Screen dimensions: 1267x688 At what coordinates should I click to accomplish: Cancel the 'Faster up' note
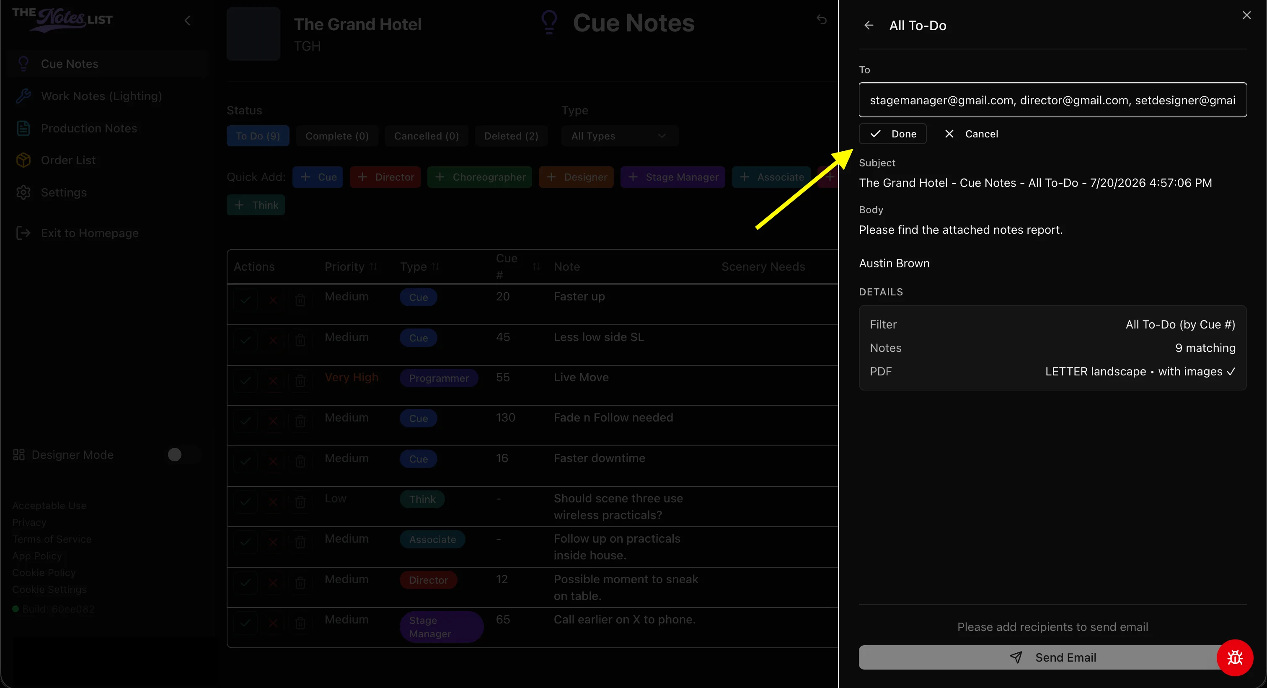273,299
